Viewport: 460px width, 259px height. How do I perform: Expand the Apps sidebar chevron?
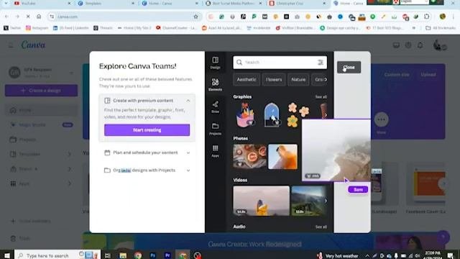[x=70, y=183]
